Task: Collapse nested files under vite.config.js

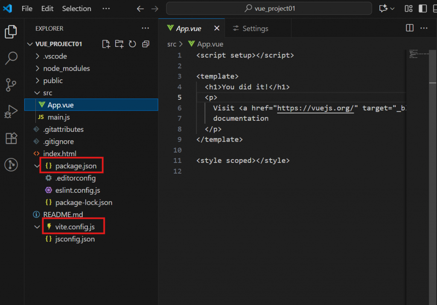Action: coord(37,227)
